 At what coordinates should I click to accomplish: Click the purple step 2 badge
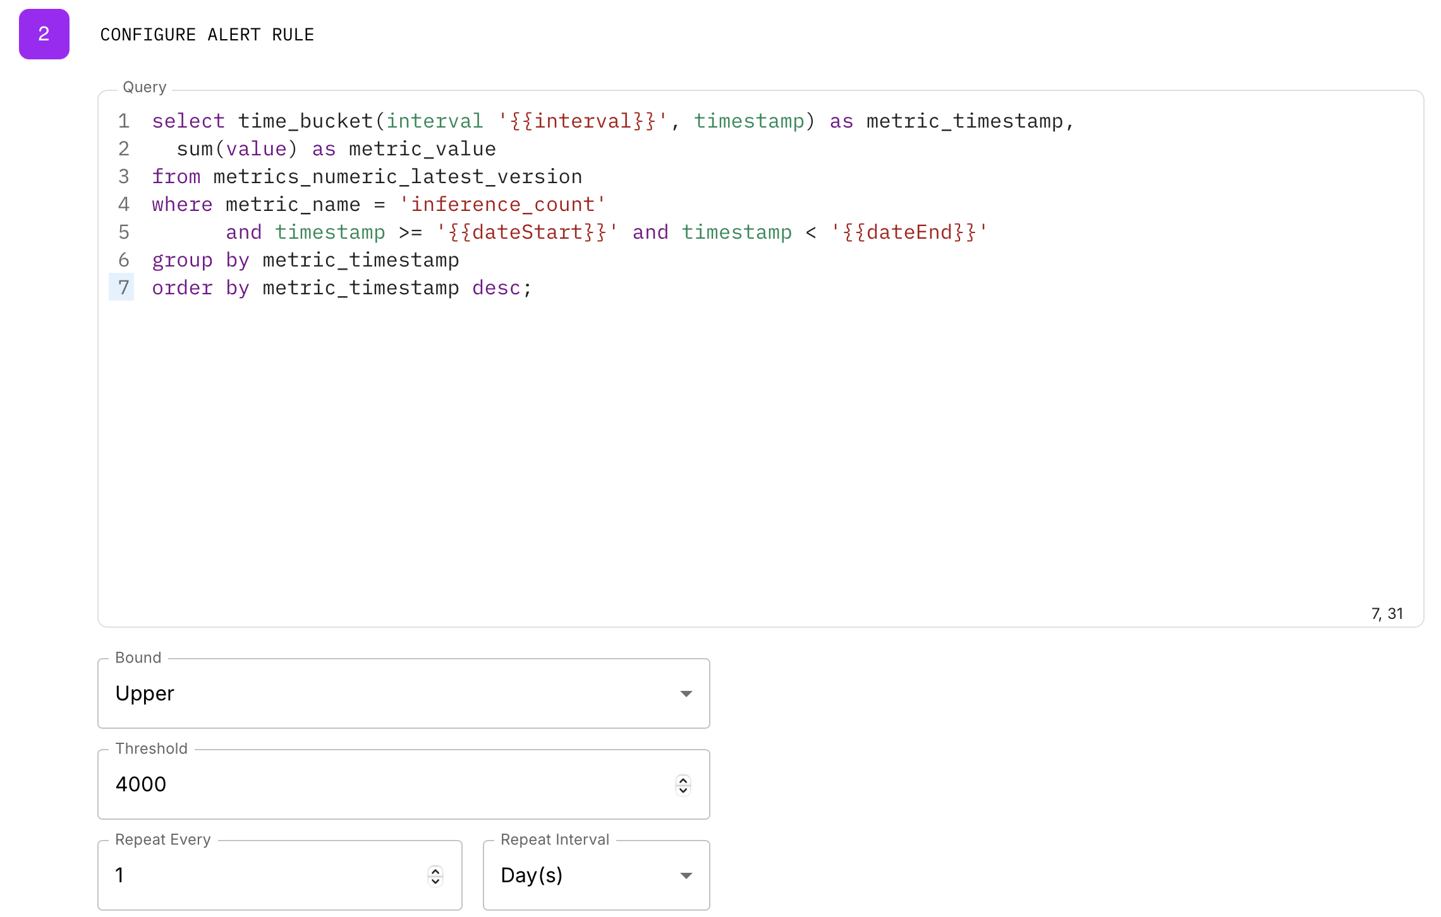coord(44,34)
